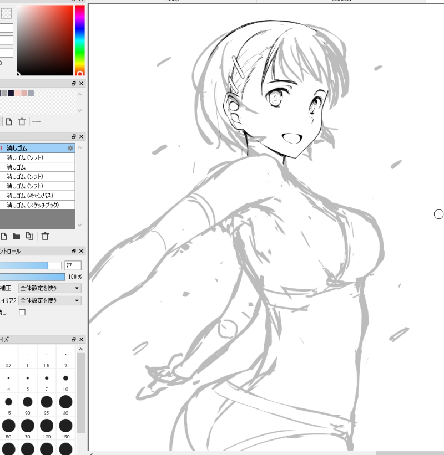Viewport: 444px width, 455px height.
Task: Pick the brush size 10 preset
Action: pyautogui.click(x=65, y=381)
